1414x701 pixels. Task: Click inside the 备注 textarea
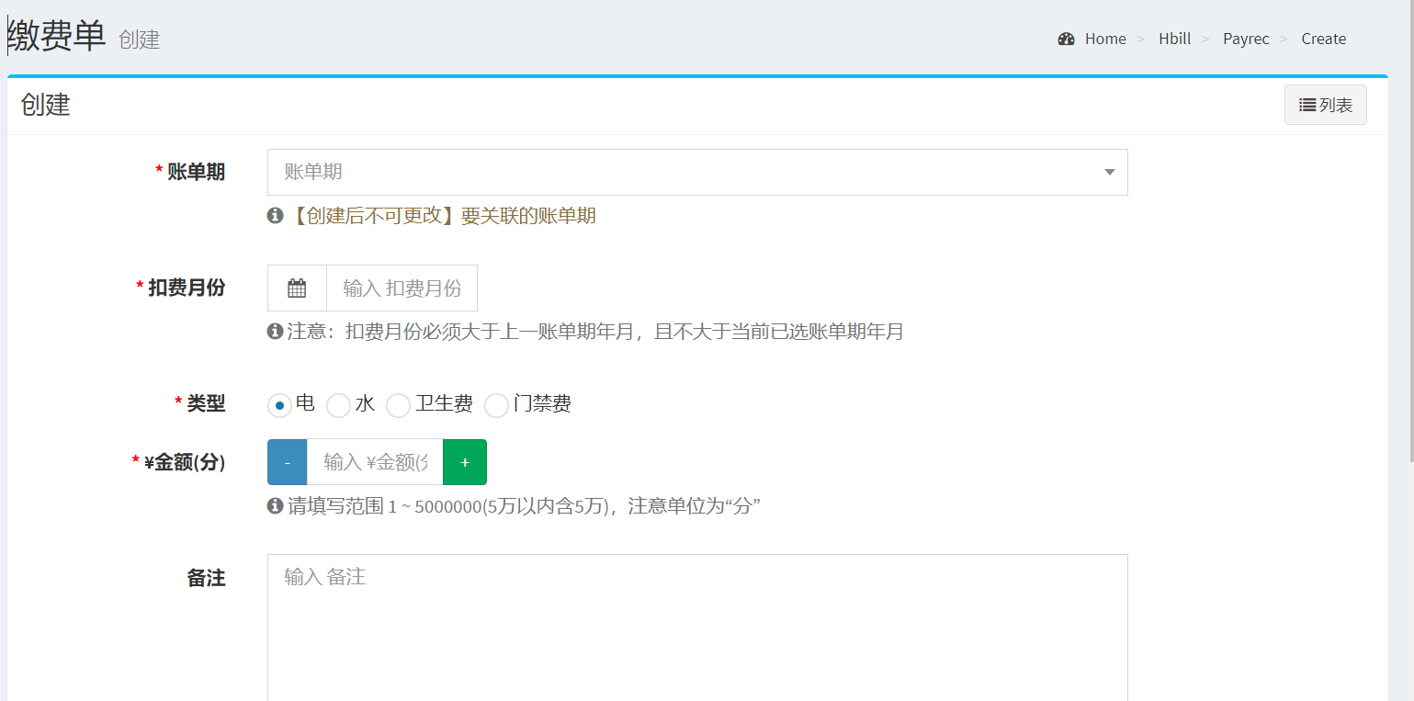697,628
